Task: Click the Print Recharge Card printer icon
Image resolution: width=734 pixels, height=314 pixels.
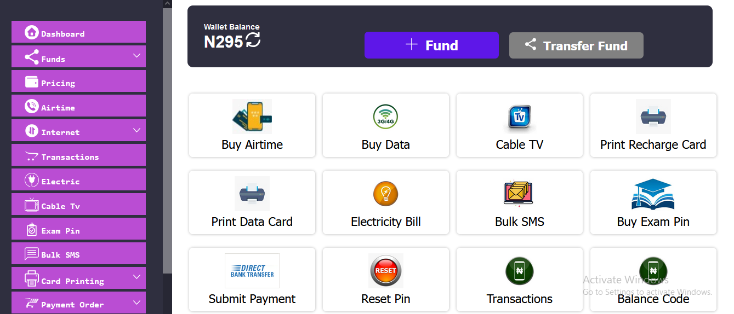Action: [x=653, y=117]
